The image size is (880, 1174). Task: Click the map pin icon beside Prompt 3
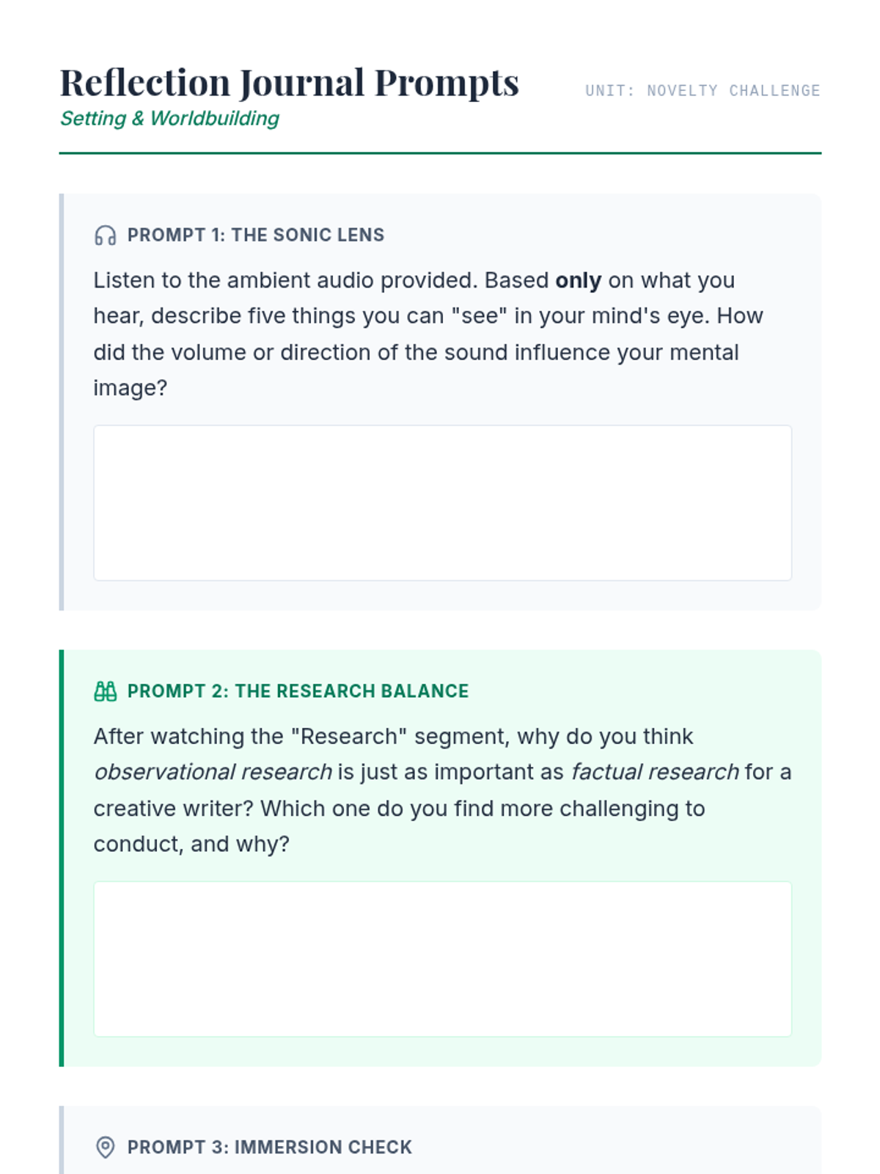[105, 1147]
